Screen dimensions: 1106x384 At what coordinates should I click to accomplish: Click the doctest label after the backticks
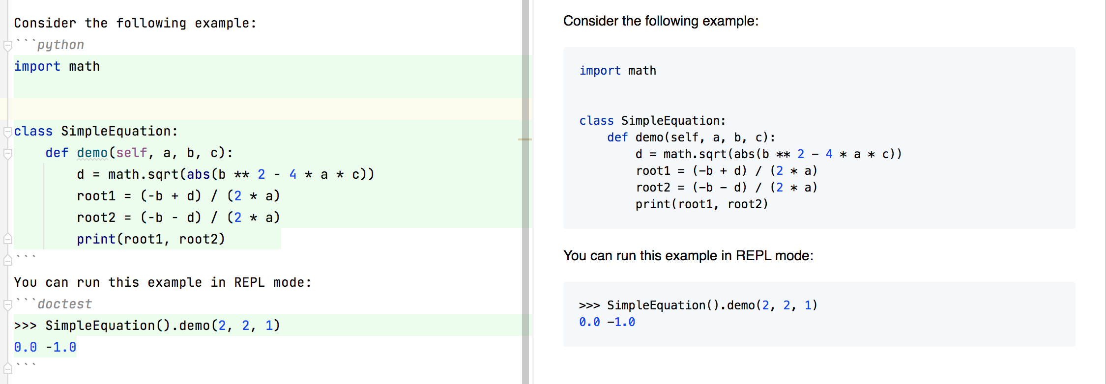(64, 303)
